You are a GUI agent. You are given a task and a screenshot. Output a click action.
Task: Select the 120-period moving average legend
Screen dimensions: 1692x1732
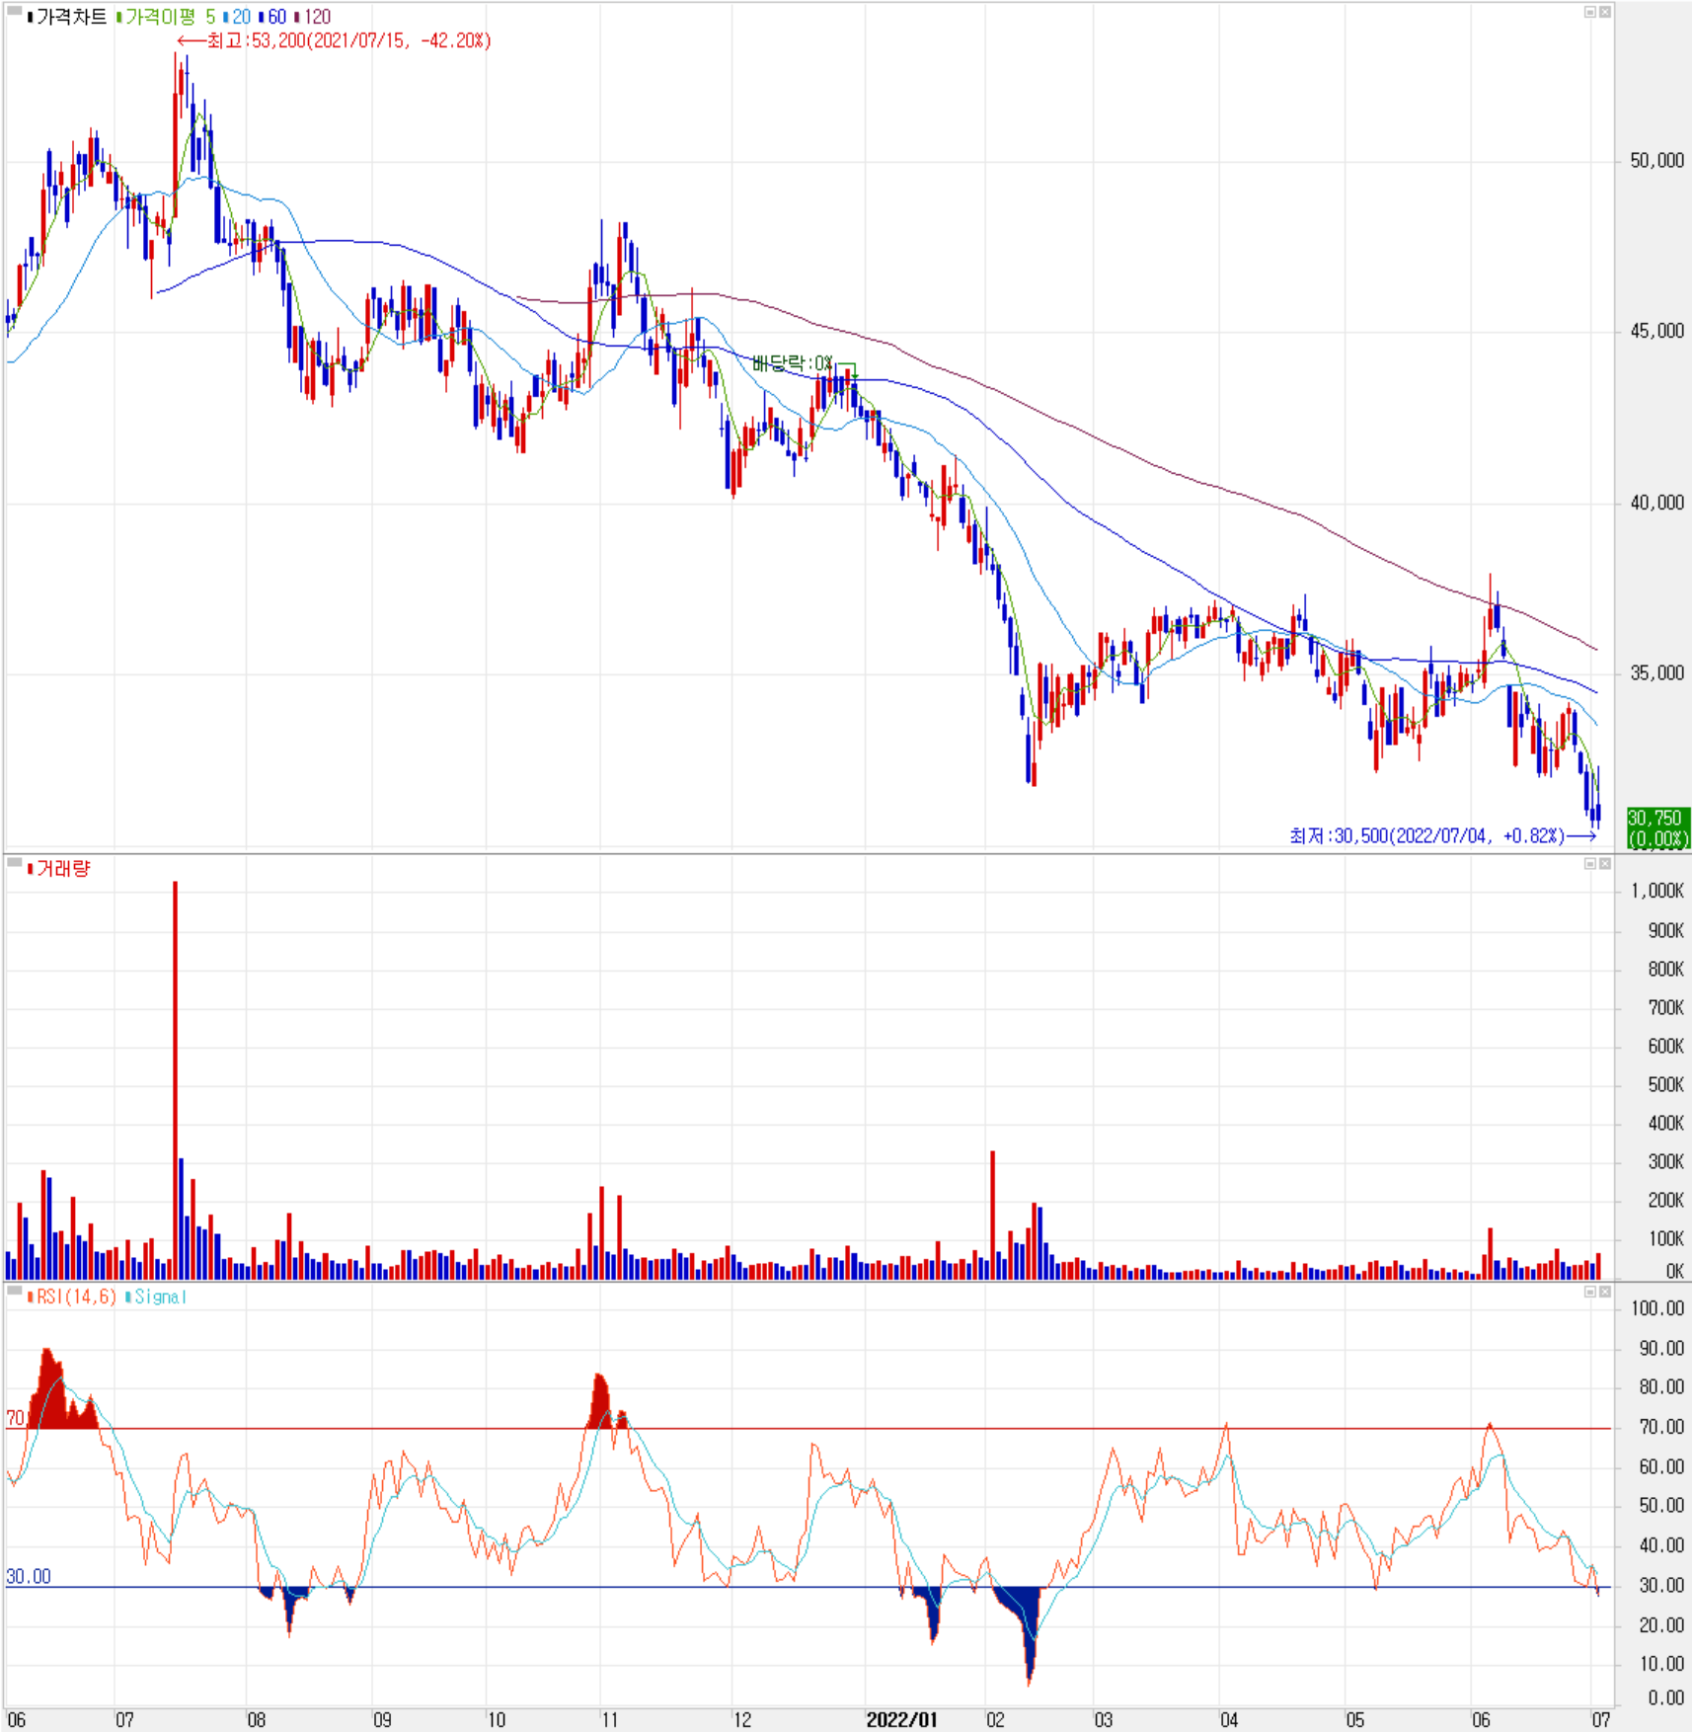[313, 17]
